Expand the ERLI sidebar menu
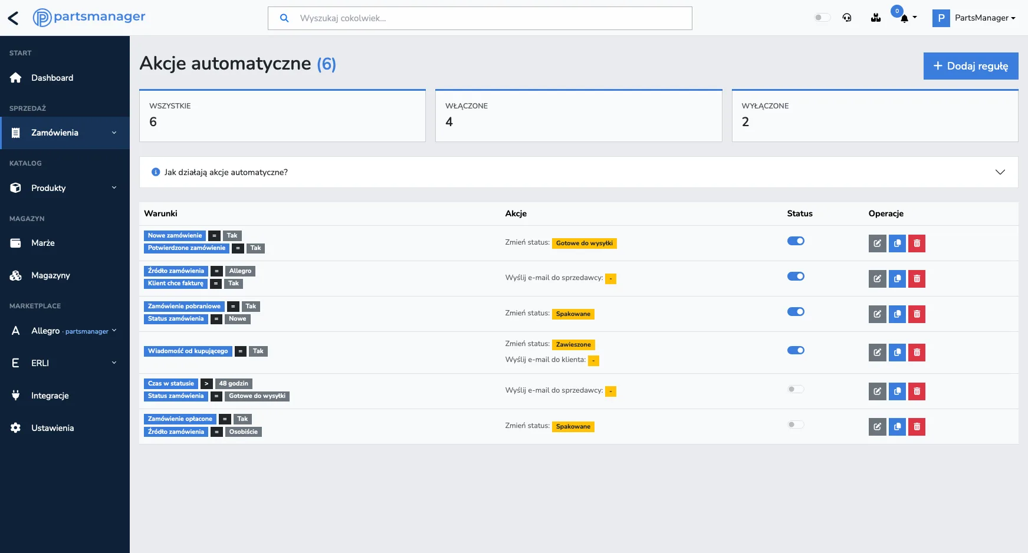Viewport: 1028px width, 553px height. (65, 363)
